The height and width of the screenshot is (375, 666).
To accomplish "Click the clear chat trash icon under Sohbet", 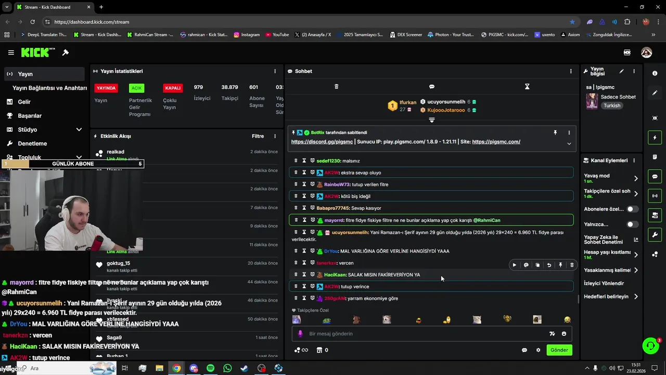I will (336, 86).
